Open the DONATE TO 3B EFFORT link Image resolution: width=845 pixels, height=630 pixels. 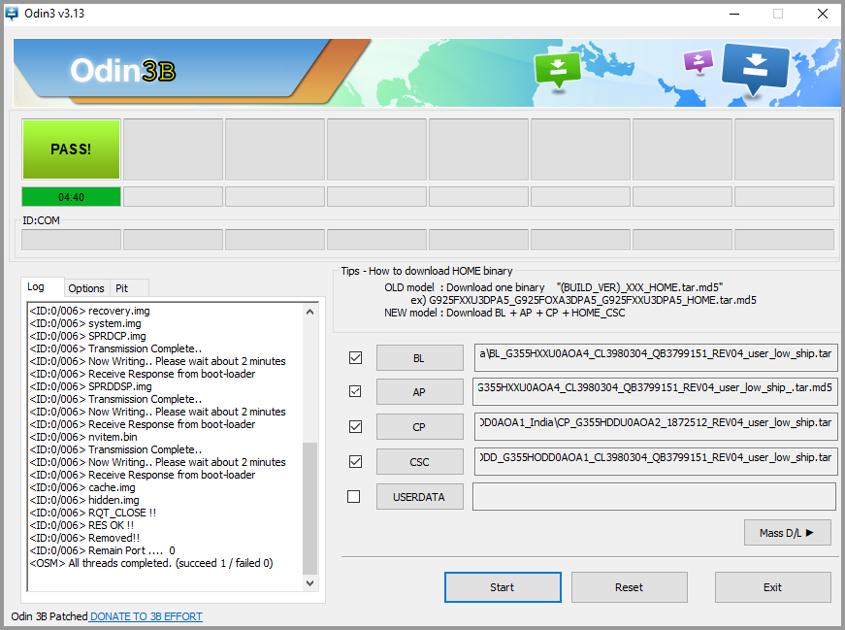[x=146, y=616]
